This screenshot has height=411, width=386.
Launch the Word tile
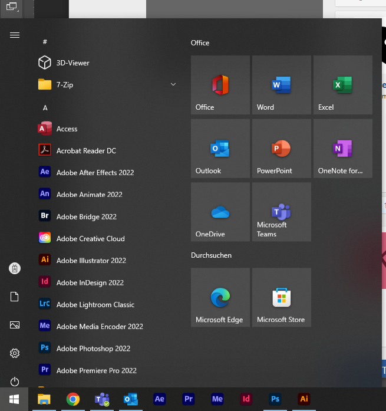tap(282, 85)
